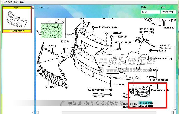The height and width of the screenshot is (114, 179).
Task: Click the (1206- ) date range text
Action: 43,7
